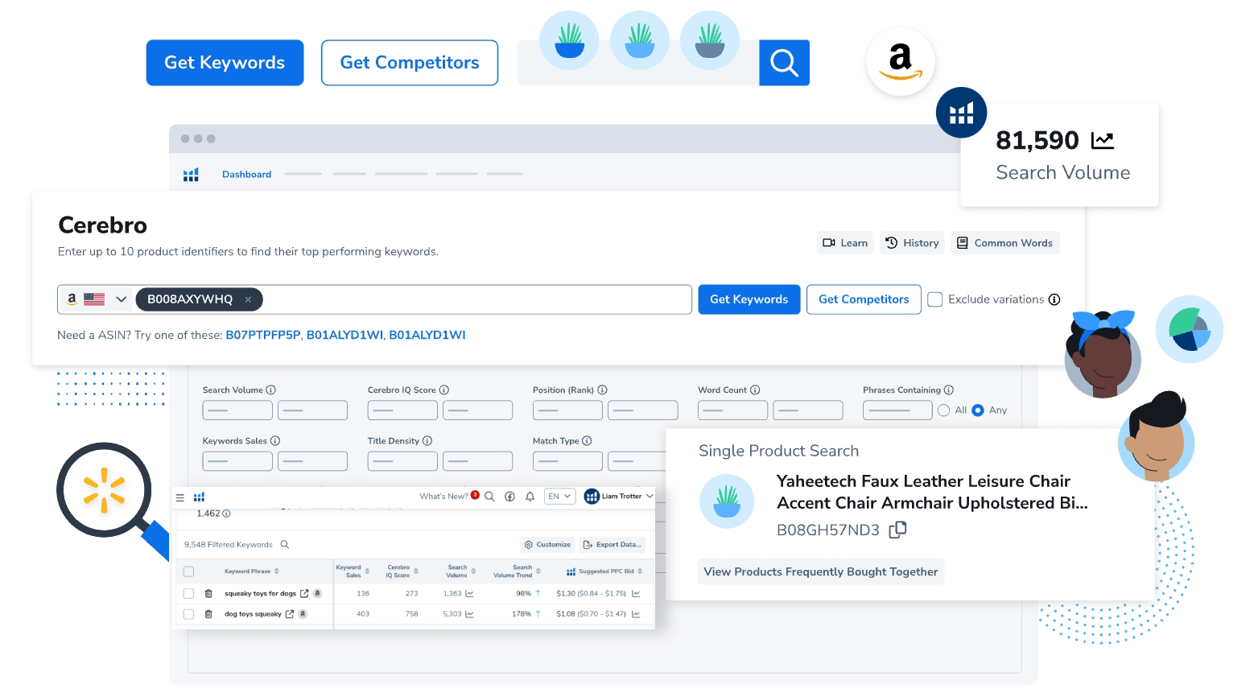
Task: Go to the Dashboard tab
Action: (246, 175)
